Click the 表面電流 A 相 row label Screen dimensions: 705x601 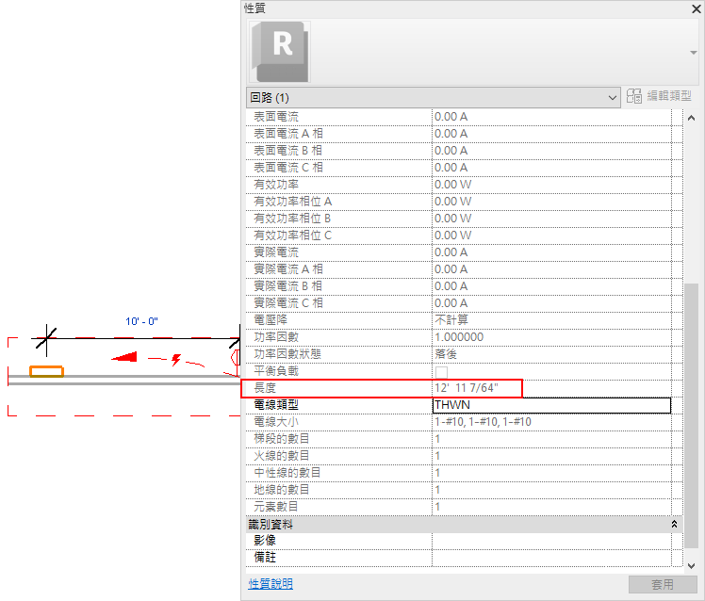(288, 134)
